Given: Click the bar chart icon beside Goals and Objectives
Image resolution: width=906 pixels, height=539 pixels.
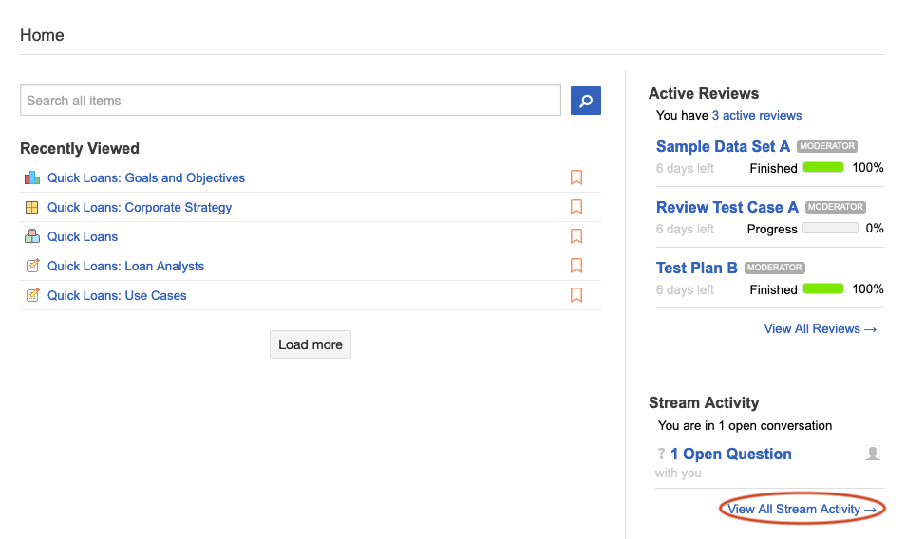Looking at the screenshot, I should pyautogui.click(x=32, y=177).
